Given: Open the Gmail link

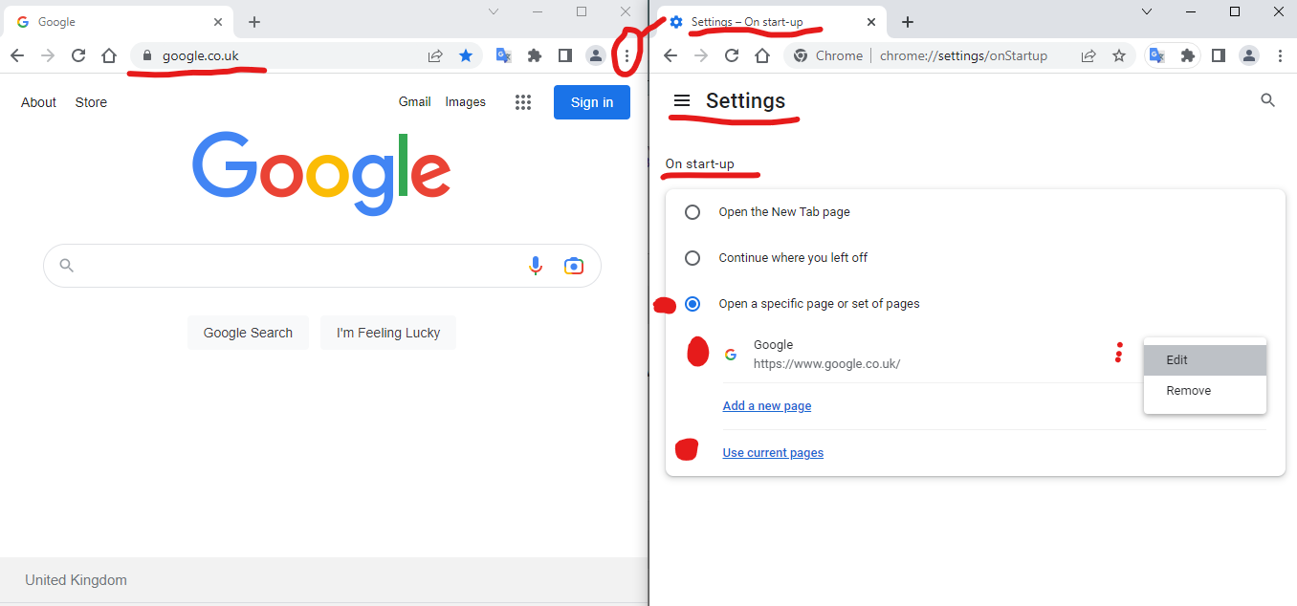Looking at the screenshot, I should 415,102.
